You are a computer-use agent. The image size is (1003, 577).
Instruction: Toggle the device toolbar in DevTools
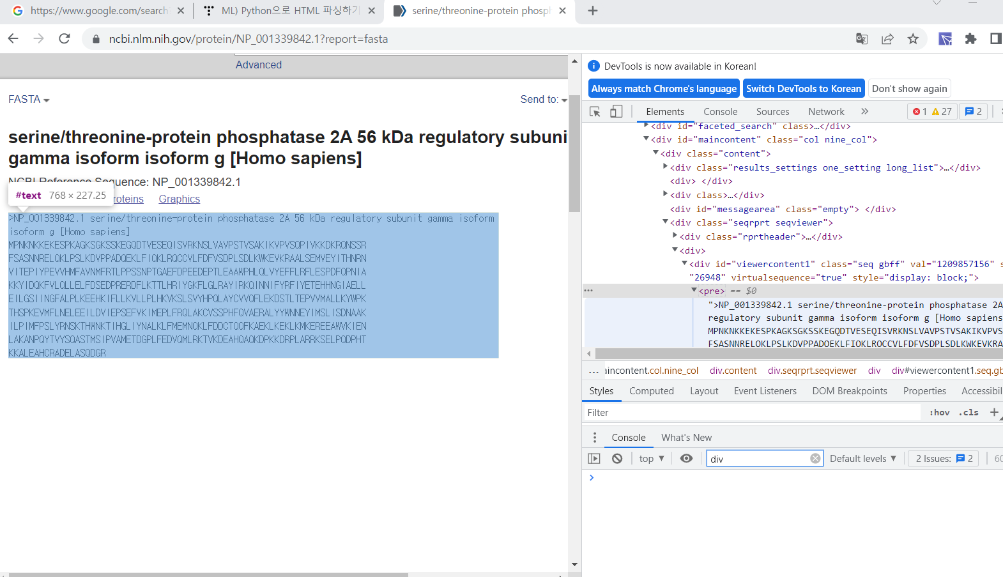pyautogui.click(x=616, y=112)
